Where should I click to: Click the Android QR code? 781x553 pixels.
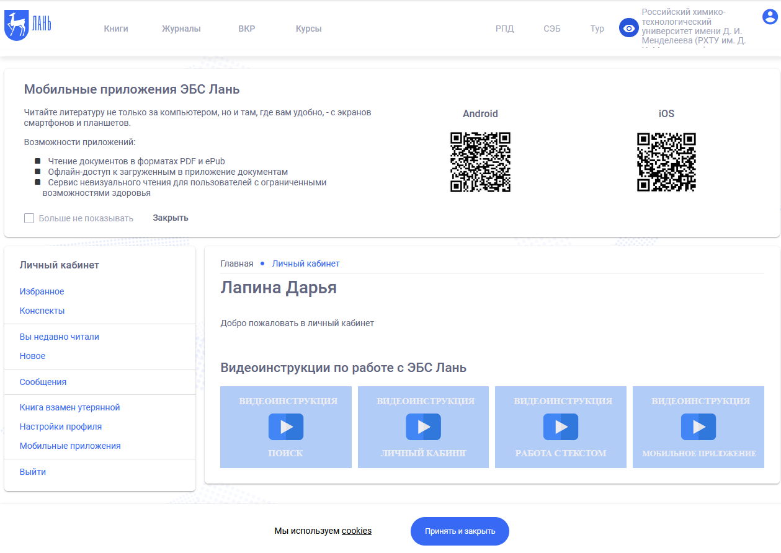click(480, 162)
